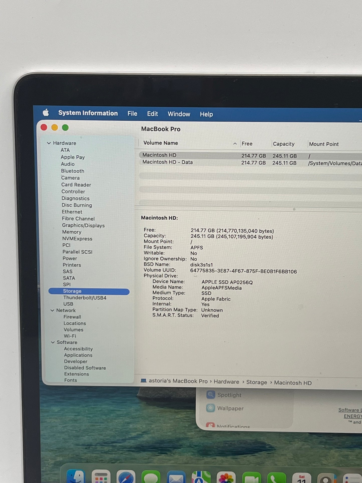The width and height of the screenshot is (362, 483).
Task: Select Extensions under Software
Action: pyautogui.click(x=77, y=374)
